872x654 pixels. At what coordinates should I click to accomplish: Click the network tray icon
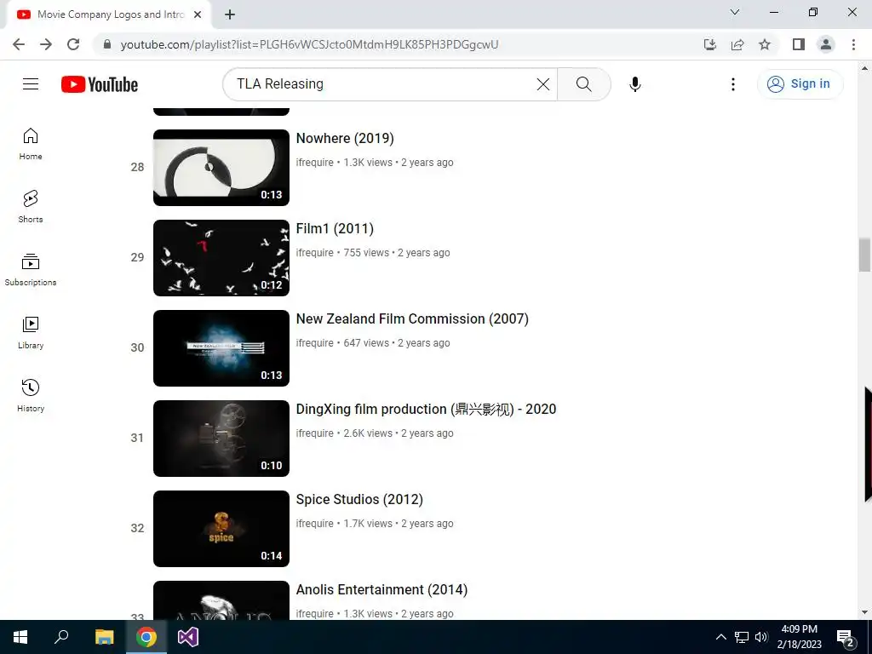742,637
